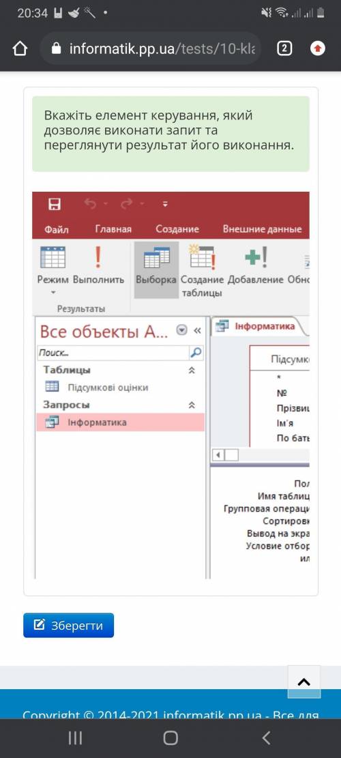Click the Ім'я field in table list
Viewport: 341px width, 758px height.
click(285, 424)
